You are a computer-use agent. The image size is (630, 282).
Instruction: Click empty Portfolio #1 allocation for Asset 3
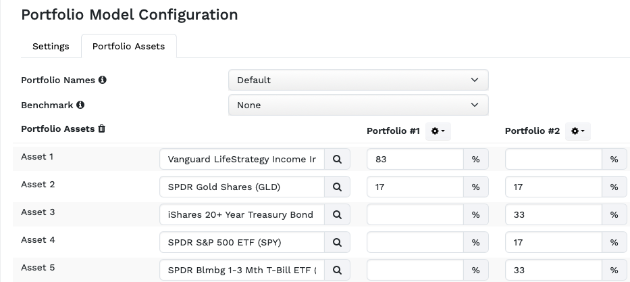click(415, 215)
